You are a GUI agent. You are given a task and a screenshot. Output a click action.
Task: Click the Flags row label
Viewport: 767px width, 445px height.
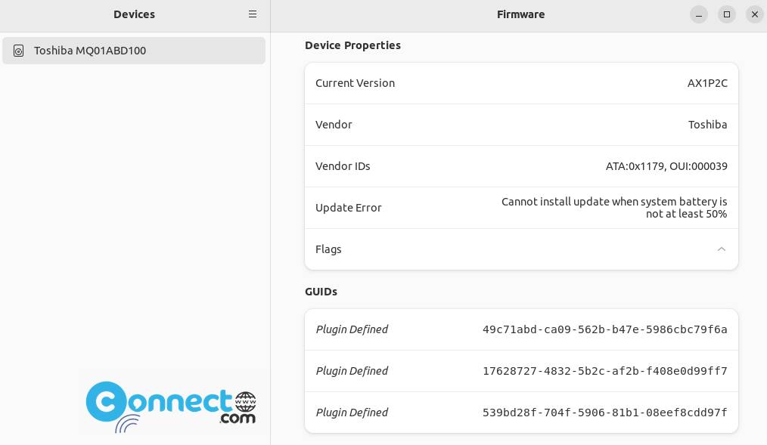click(x=328, y=249)
